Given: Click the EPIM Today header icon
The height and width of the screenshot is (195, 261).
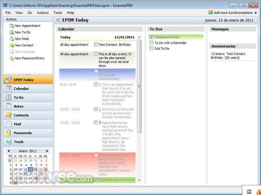Looking at the screenshot, I should (x=58, y=20).
